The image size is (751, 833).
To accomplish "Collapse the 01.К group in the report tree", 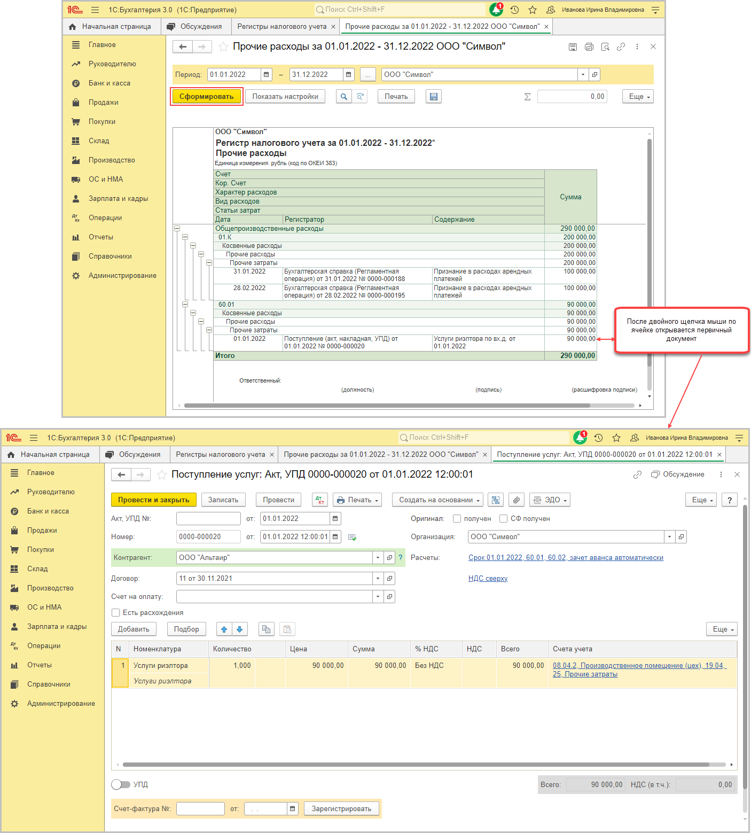I will [185, 237].
